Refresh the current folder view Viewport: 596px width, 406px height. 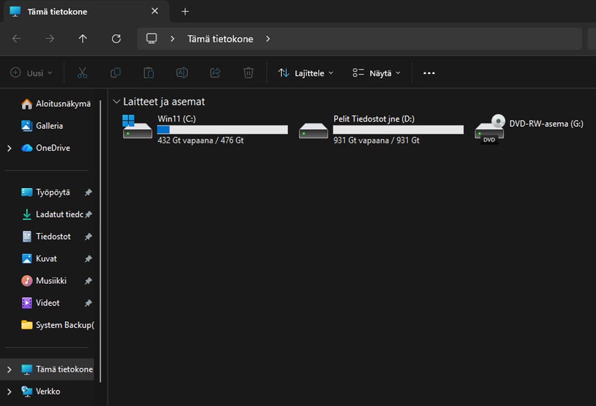116,38
